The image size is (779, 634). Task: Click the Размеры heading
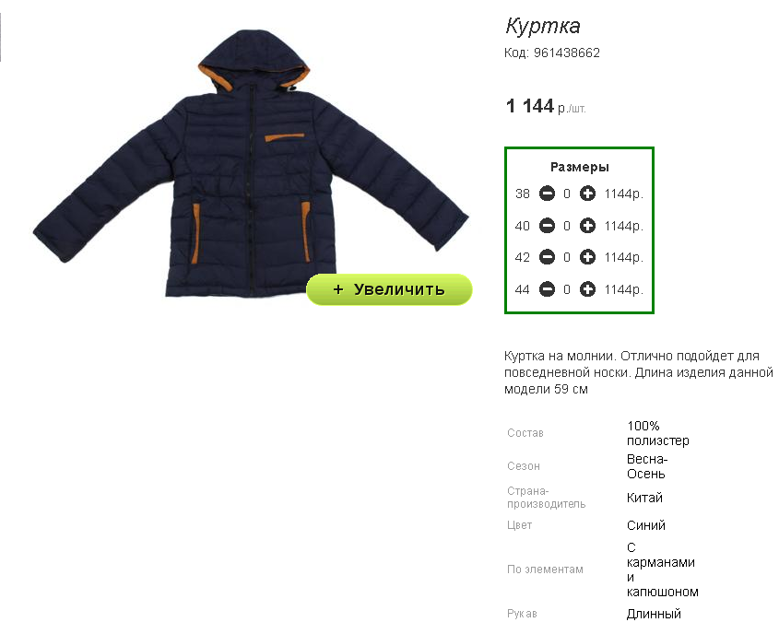click(579, 168)
